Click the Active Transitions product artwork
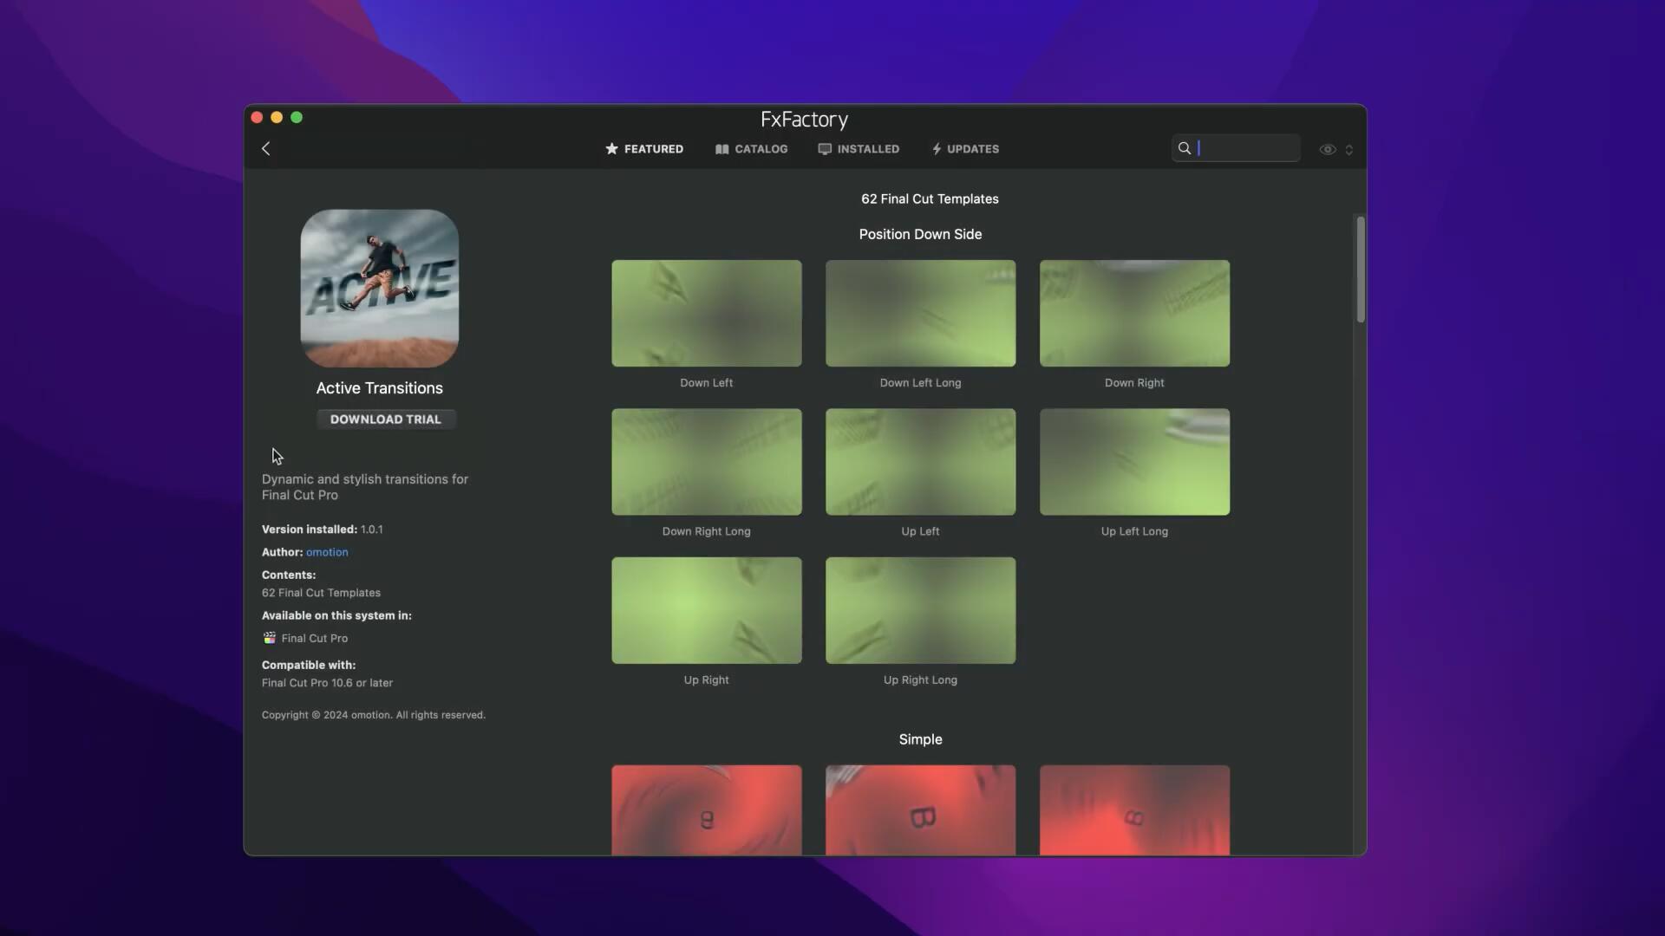 click(x=379, y=288)
